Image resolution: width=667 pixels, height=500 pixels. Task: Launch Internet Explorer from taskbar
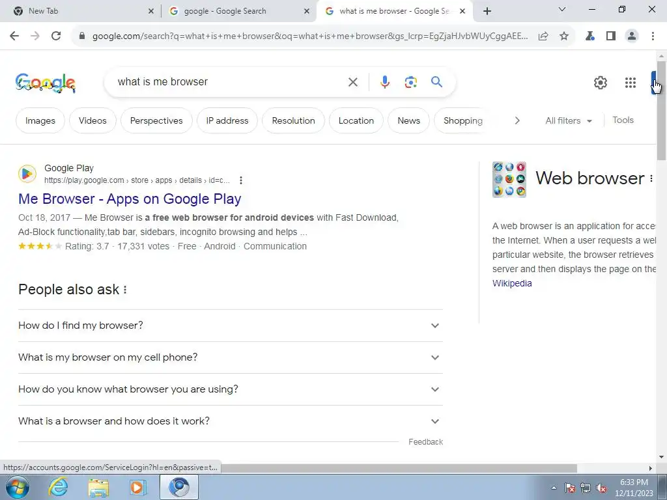[x=58, y=487]
